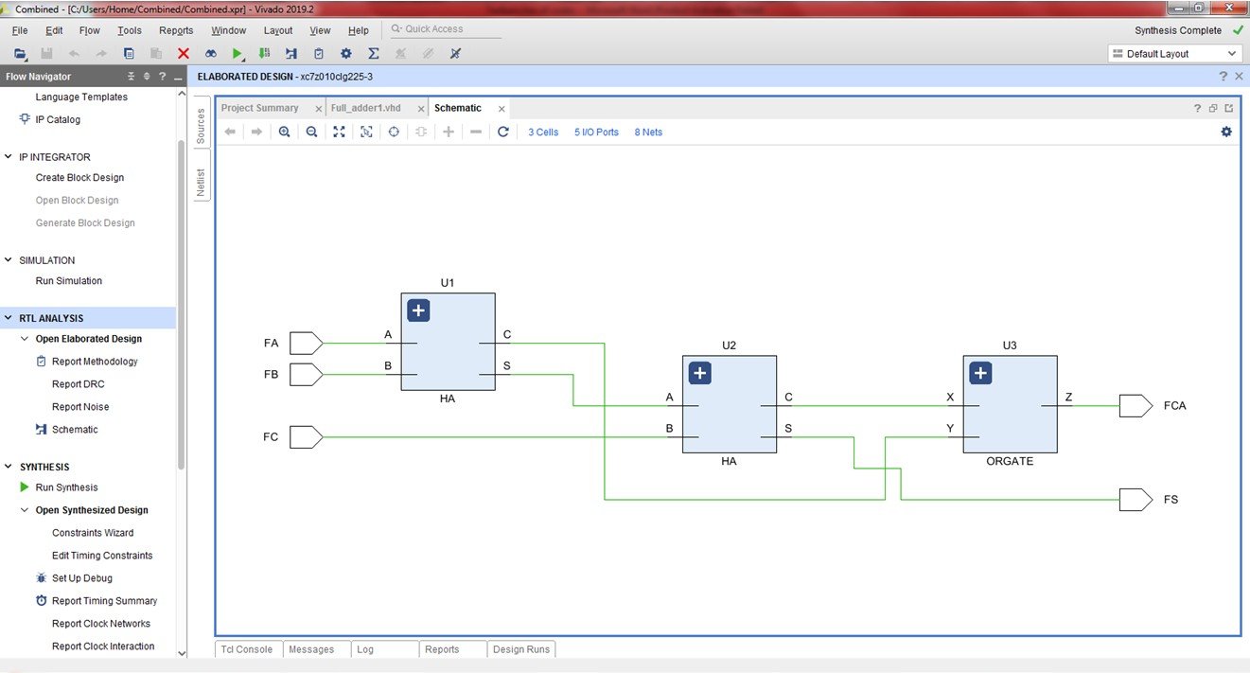The width and height of the screenshot is (1250, 673).
Task: Click the 3 Cells link
Action: pyautogui.click(x=543, y=133)
